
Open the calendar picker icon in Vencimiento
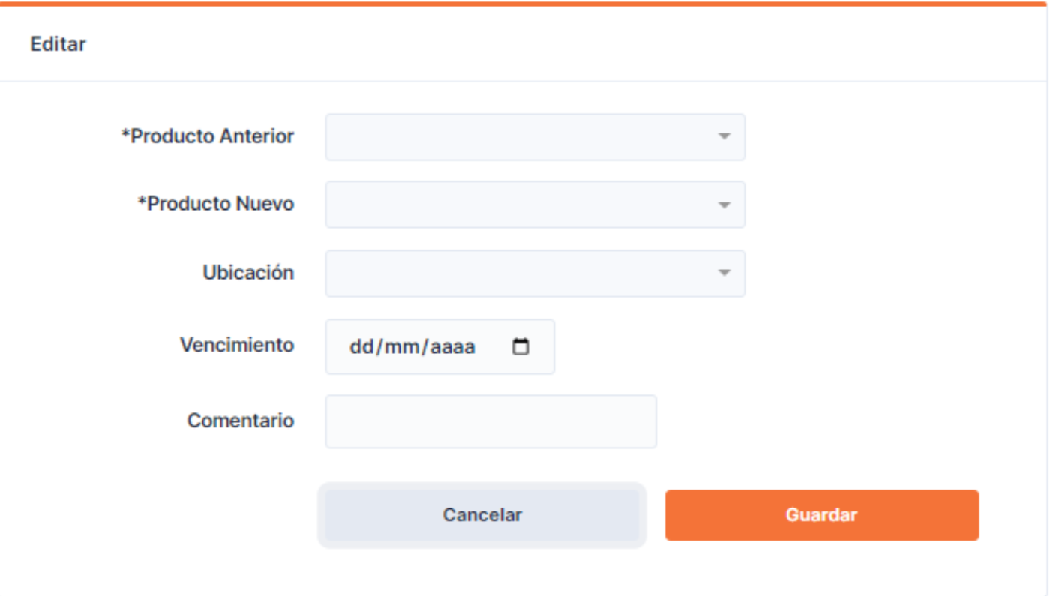tap(520, 346)
